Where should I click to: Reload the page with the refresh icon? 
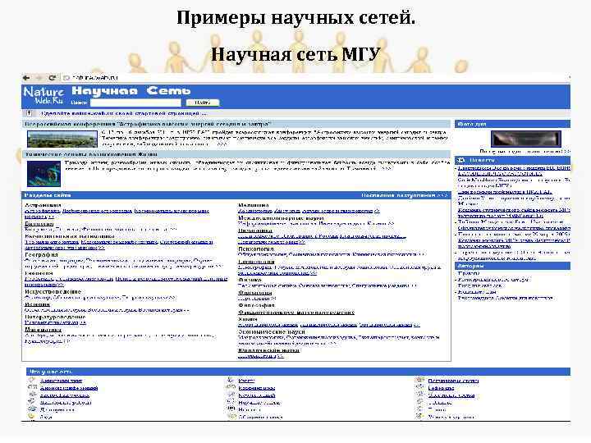point(52,78)
